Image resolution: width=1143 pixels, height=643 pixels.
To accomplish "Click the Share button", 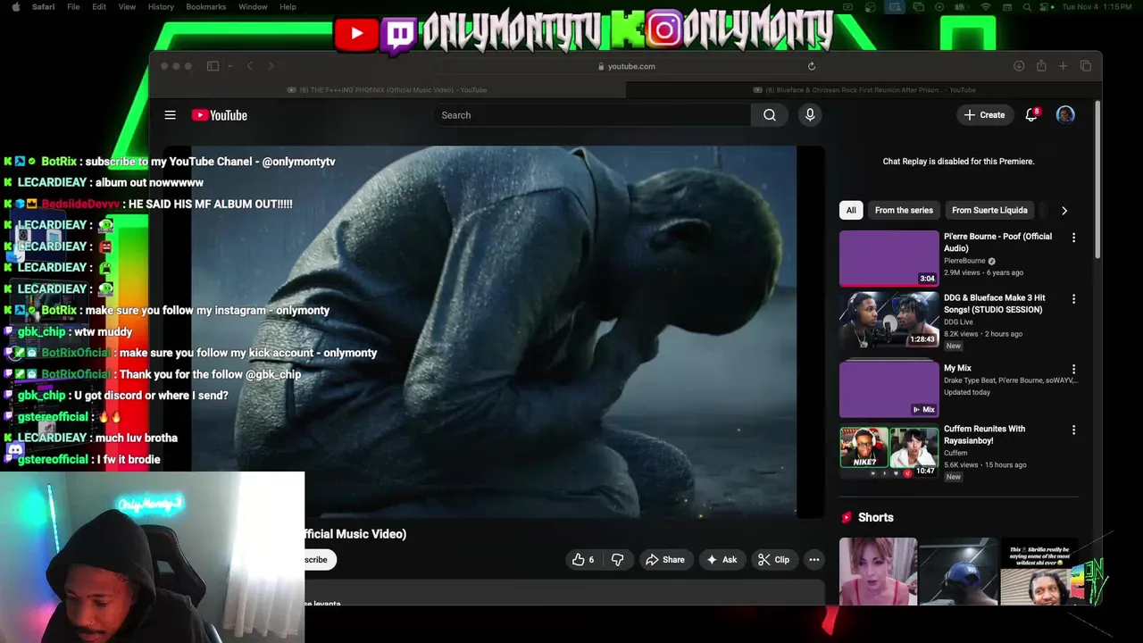I will pos(664,560).
